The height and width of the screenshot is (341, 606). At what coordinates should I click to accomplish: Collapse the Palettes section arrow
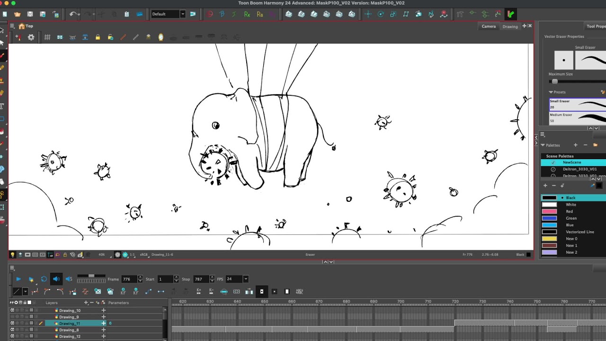tap(543, 145)
